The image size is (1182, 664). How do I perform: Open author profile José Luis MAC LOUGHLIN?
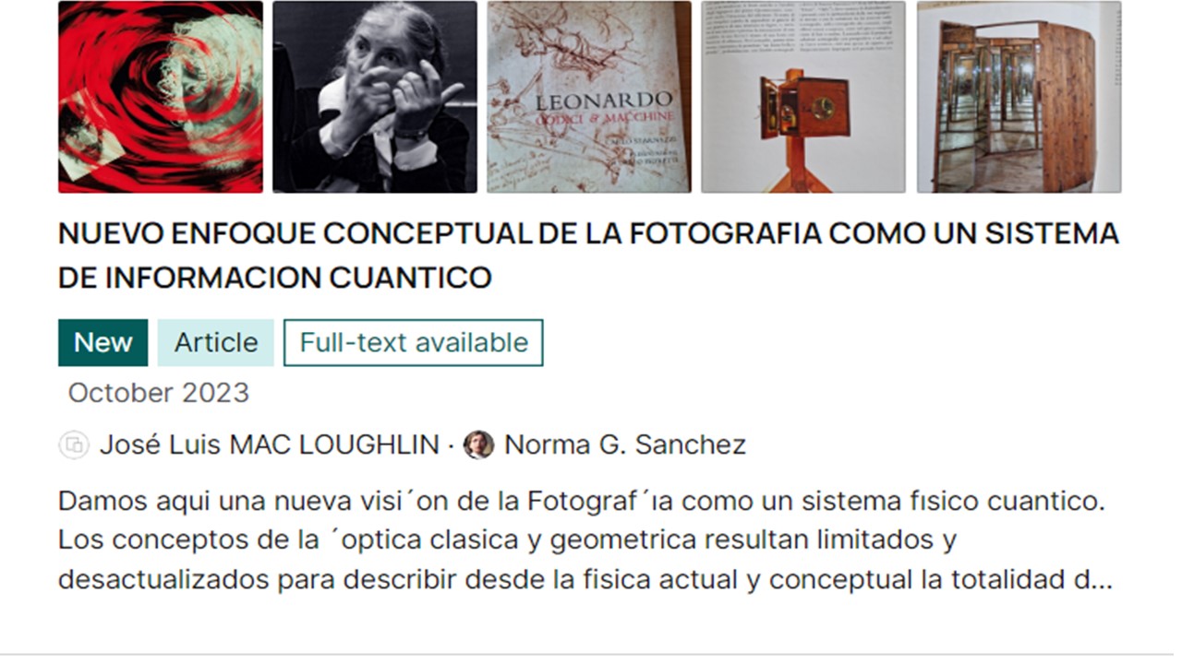point(269,445)
